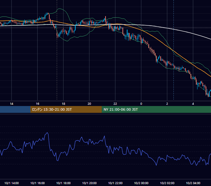Viewport: 211px width, 186px height.
Task: Click the '10/2 00:00' label on indicator axis
Action: pyautogui.click(x=141, y=183)
